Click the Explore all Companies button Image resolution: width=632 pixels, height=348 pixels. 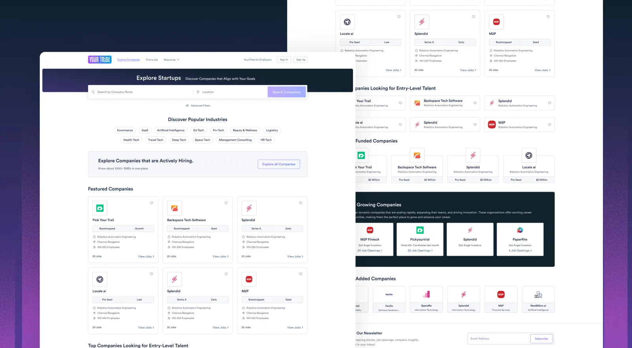point(279,164)
